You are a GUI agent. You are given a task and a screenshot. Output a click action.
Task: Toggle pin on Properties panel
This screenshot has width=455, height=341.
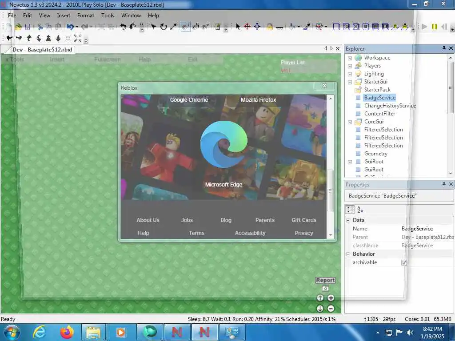click(444, 184)
